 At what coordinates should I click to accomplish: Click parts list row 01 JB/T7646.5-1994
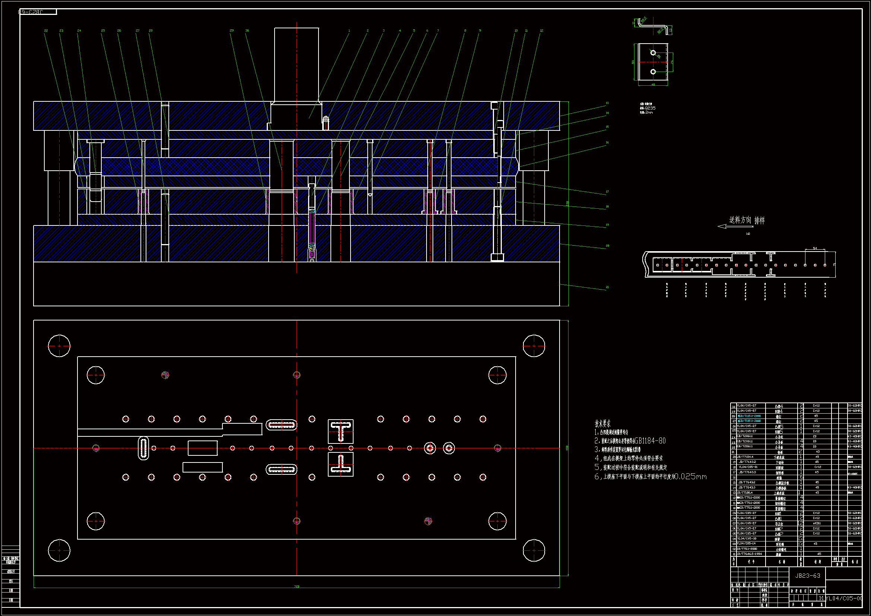[x=749, y=554]
